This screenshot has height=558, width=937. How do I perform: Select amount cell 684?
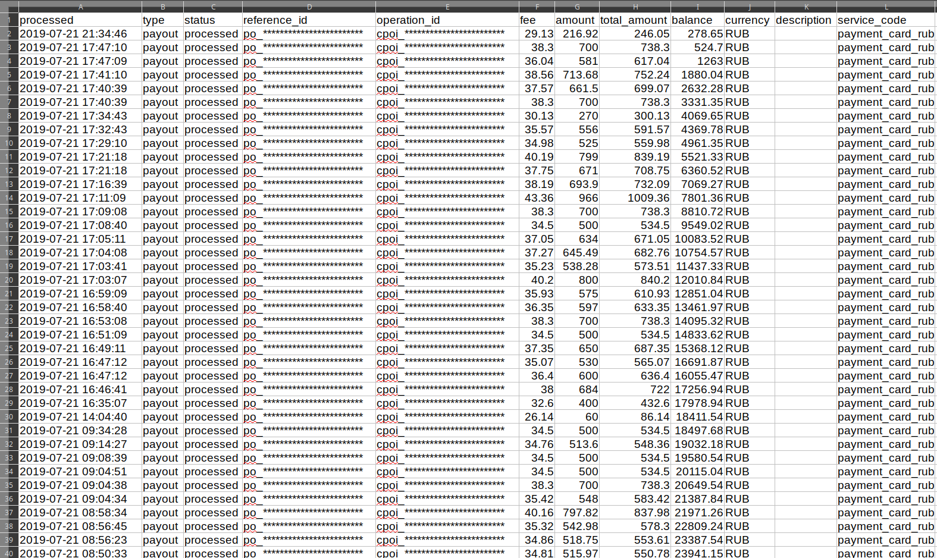tap(577, 390)
